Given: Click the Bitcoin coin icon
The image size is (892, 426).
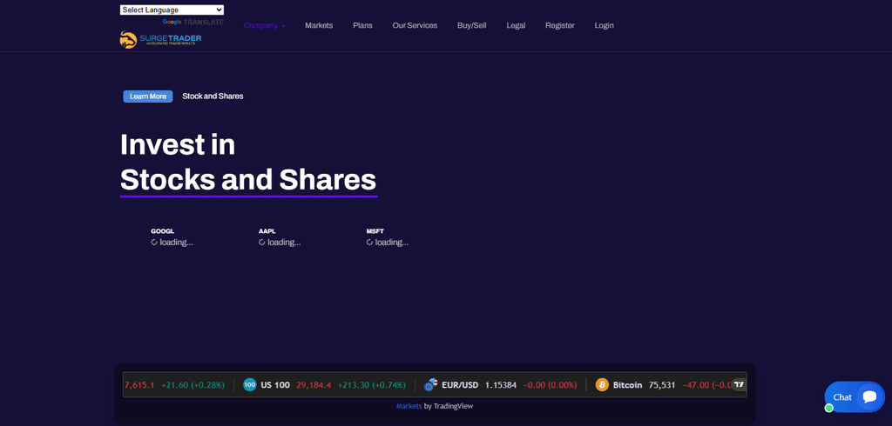Looking at the screenshot, I should pos(602,385).
